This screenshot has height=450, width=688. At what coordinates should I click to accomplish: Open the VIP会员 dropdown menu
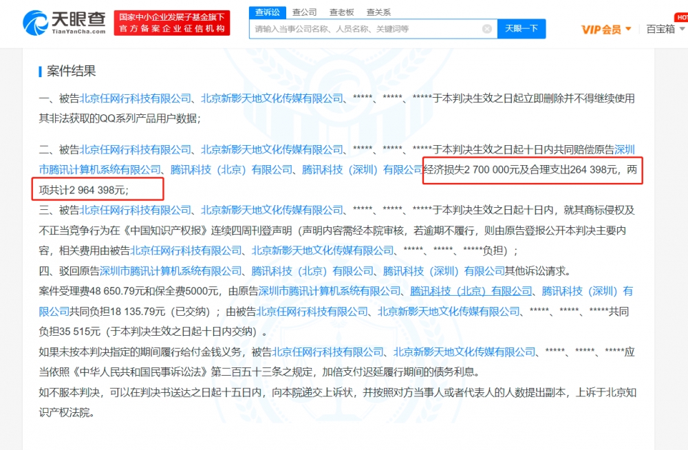[x=606, y=30]
